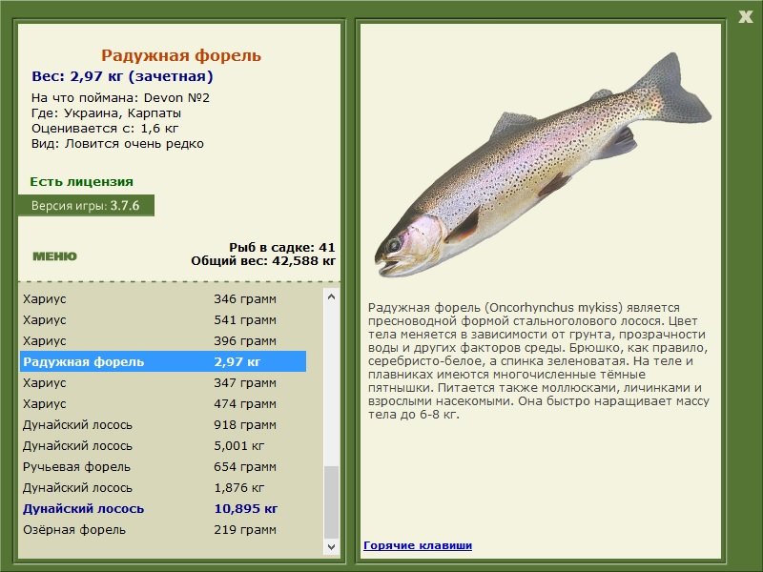Select the Дунайский лосось 918 грамм row
Screen dimensions: 763x572
click(x=163, y=424)
